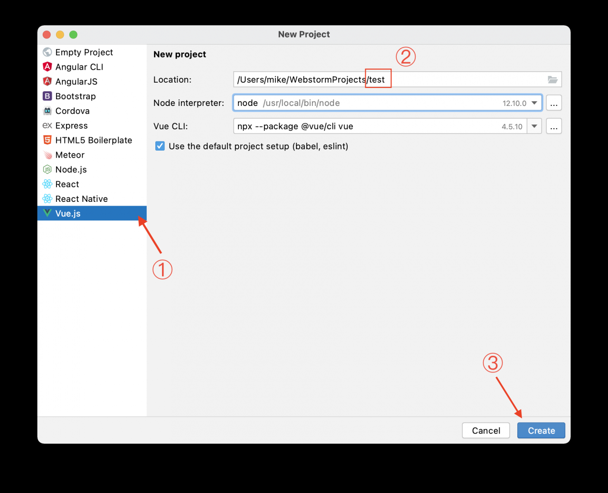Click the Empty Project globe icon
The width and height of the screenshot is (608, 493).
tap(47, 52)
